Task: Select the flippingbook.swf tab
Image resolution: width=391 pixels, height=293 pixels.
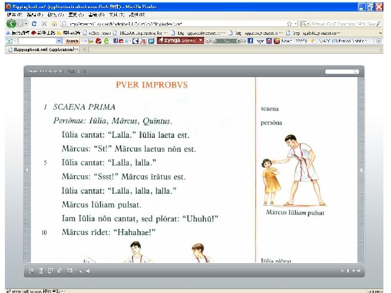Action: [43, 49]
